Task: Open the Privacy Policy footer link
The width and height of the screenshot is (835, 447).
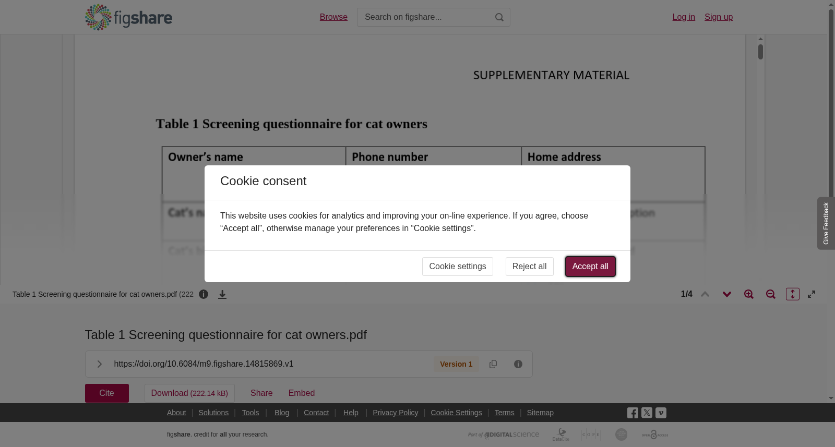Action: pos(396,413)
